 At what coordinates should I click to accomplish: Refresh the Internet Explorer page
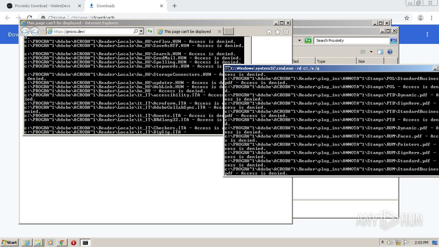(150, 31)
